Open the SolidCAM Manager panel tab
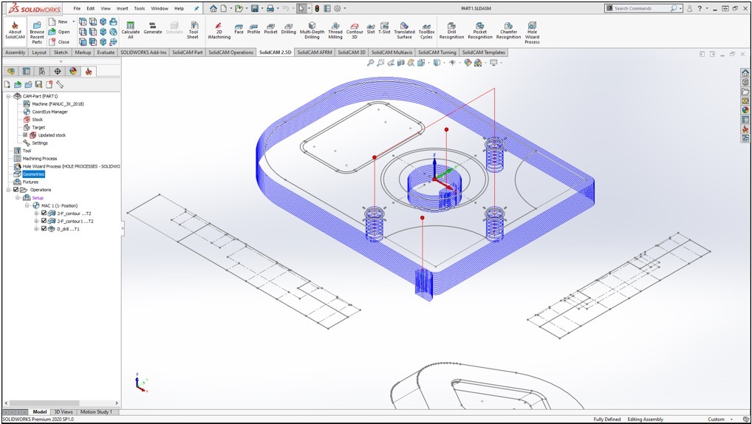752x424 pixels. click(88, 71)
